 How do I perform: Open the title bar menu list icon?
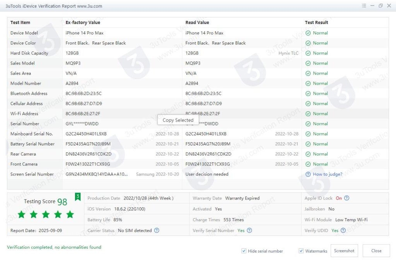point(364,5)
